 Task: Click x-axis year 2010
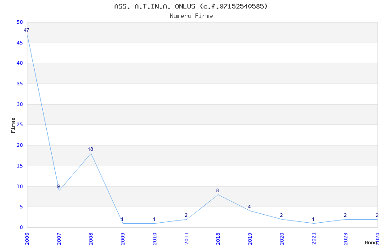(155, 238)
